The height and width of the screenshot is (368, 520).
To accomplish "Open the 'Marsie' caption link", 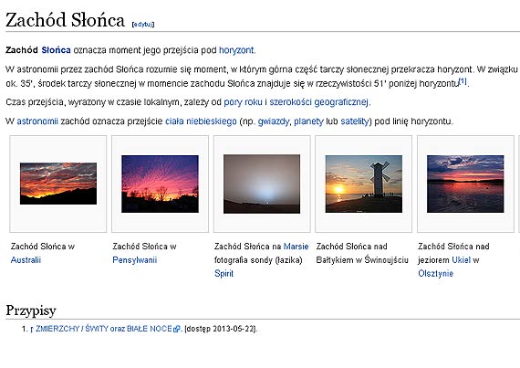I will point(296,247).
